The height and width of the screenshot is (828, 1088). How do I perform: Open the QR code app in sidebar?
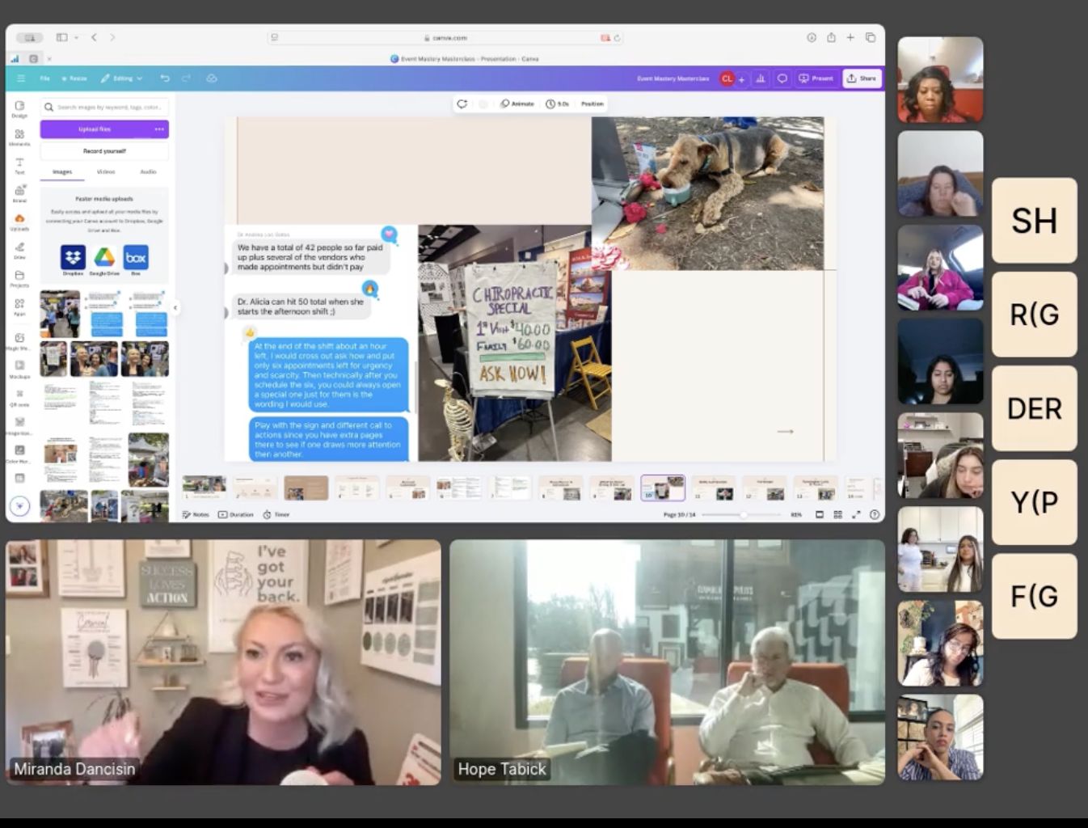pyautogui.click(x=19, y=398)
